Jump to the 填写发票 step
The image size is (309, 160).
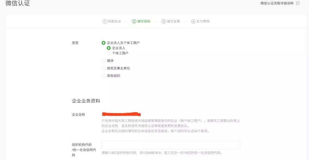(x=173, y=21)
